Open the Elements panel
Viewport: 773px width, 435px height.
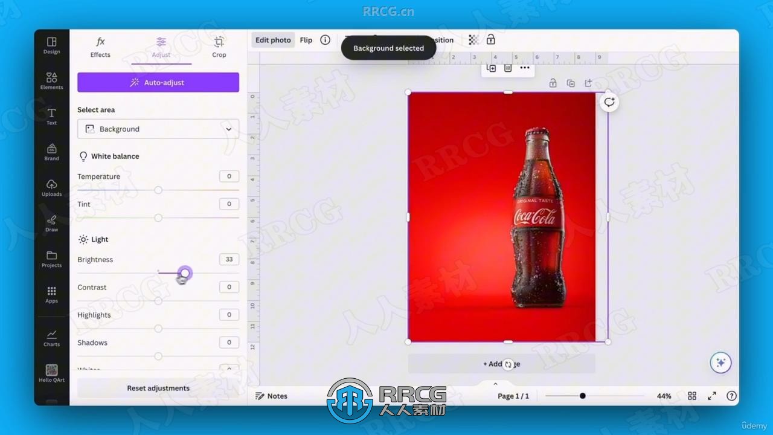[x=51, y=81]
